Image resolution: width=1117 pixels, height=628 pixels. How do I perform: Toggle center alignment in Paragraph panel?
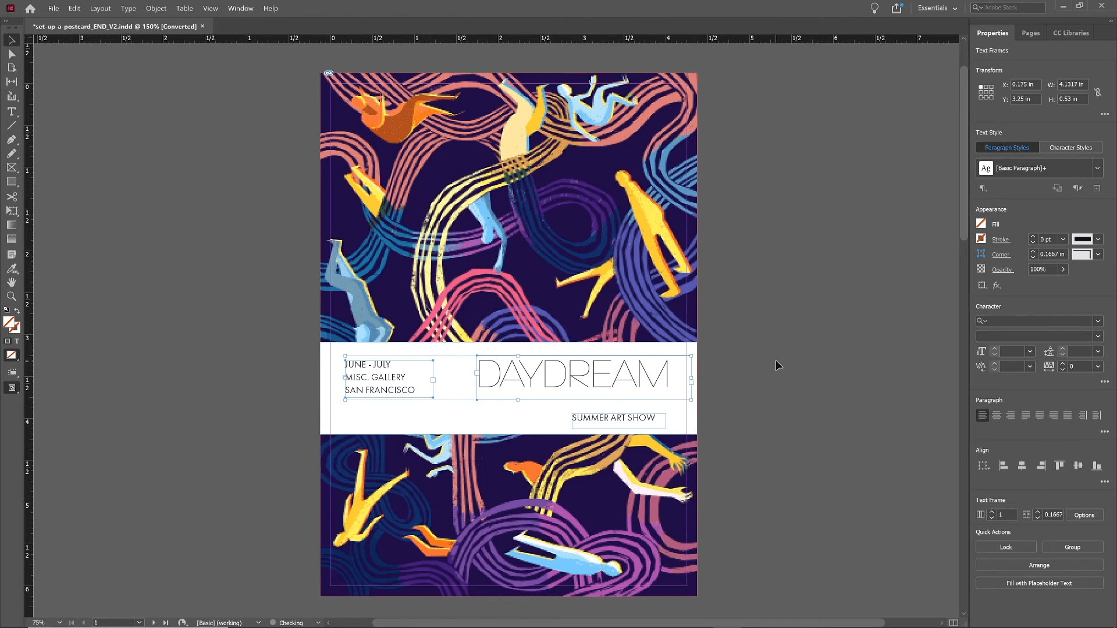(997, 415)
